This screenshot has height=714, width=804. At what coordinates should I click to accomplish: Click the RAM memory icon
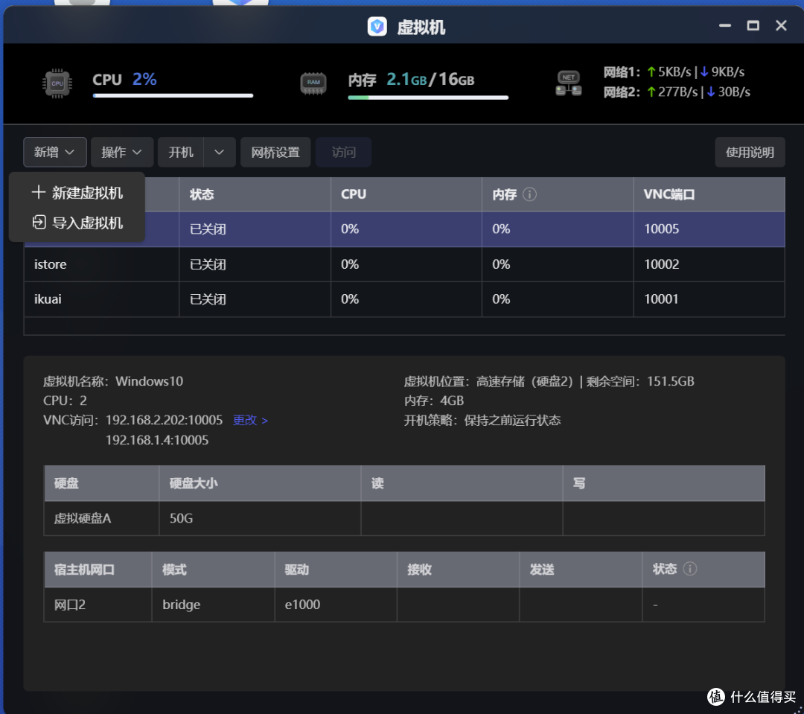click(313, 83)
